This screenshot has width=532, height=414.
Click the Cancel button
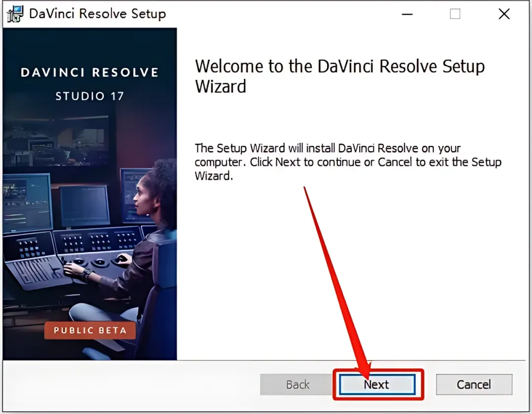474,384
